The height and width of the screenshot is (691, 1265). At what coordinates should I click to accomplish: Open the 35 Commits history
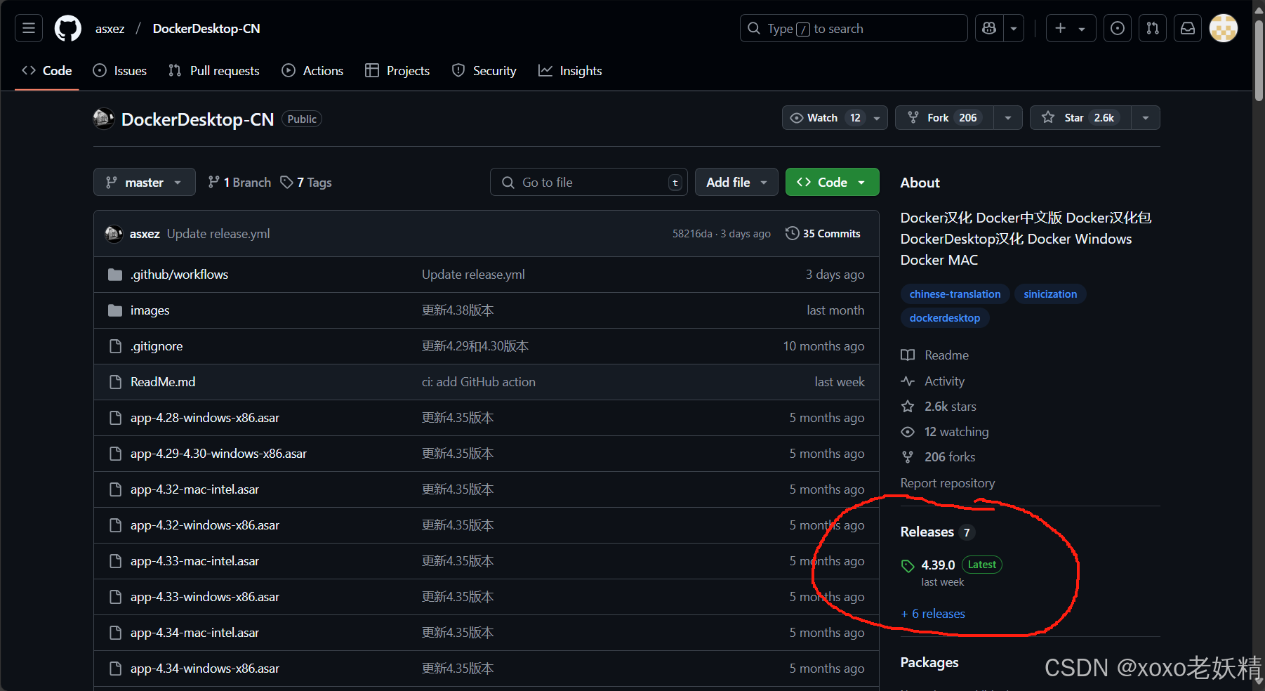point(823,234)
